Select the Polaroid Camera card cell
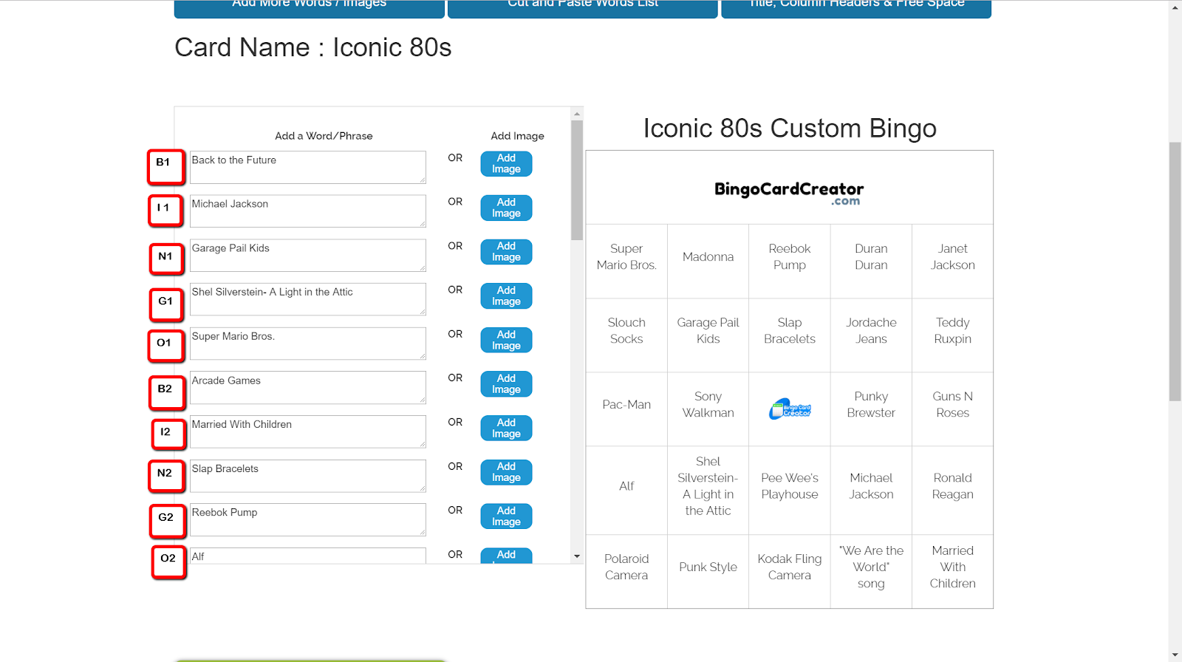 (x=626, y=572)
